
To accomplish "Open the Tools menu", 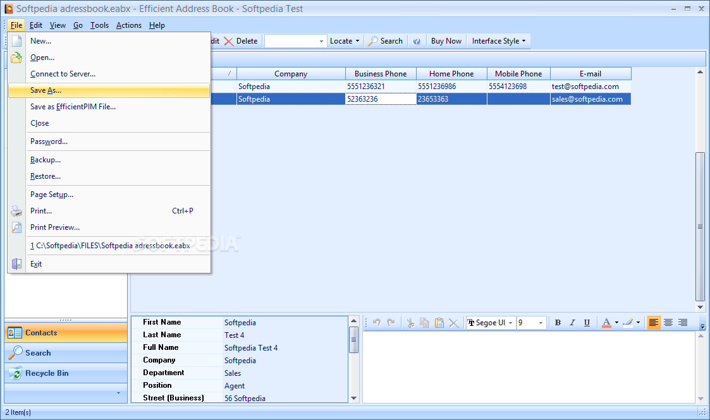I will tap(99, 25).
